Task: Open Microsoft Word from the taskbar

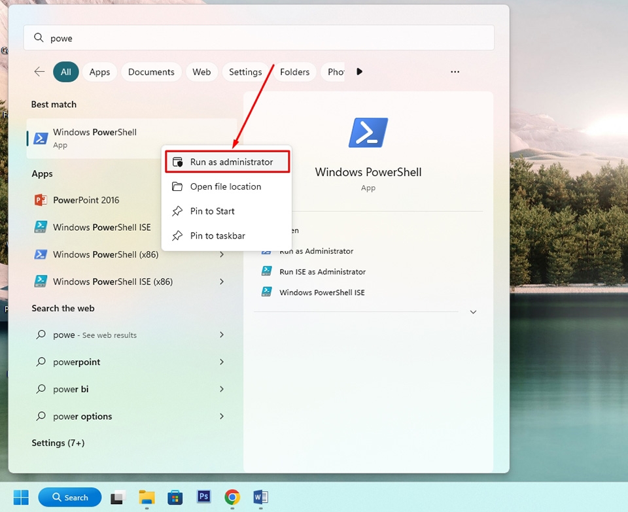Action: pyautogui.click(x=261, y=497)
